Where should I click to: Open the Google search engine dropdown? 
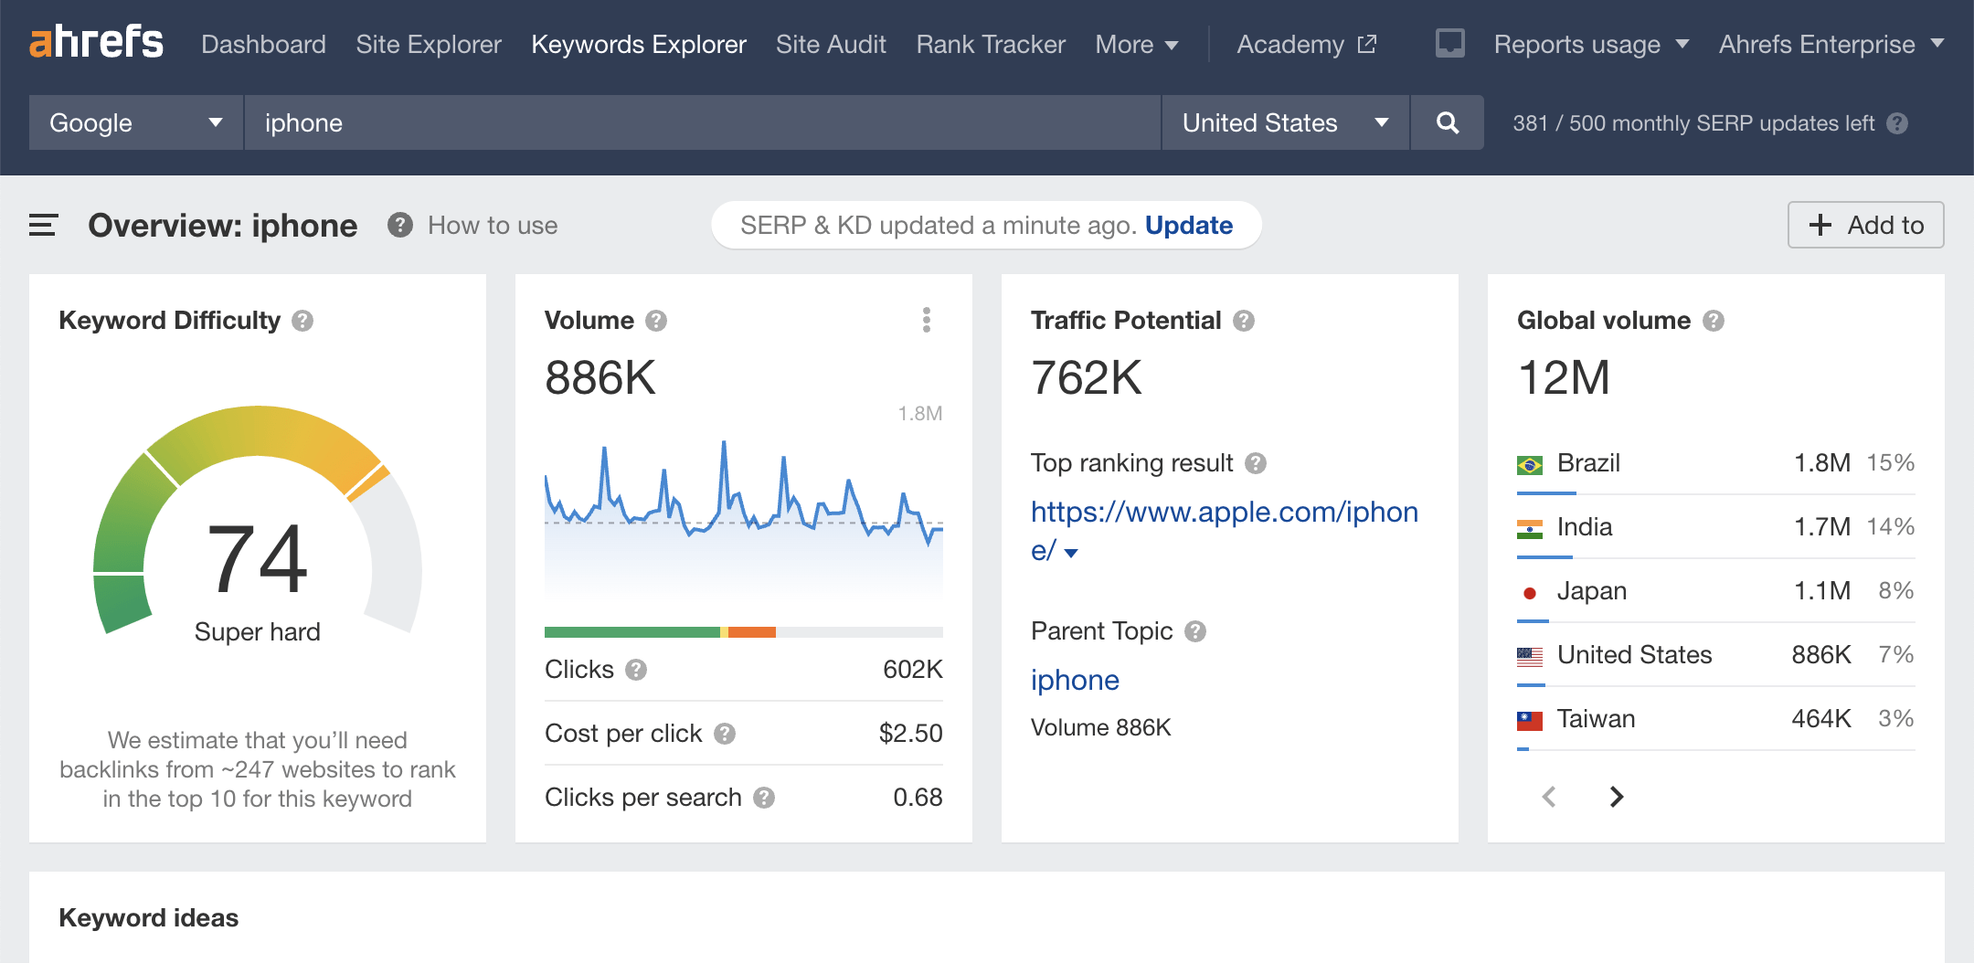pyautogui.click(x=135, y=122)
